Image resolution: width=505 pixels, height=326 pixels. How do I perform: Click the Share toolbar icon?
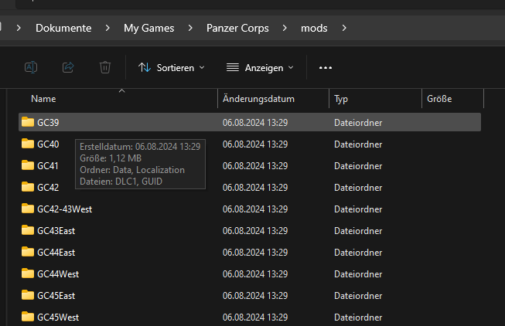pyautogui.click(x=68, y=67)
